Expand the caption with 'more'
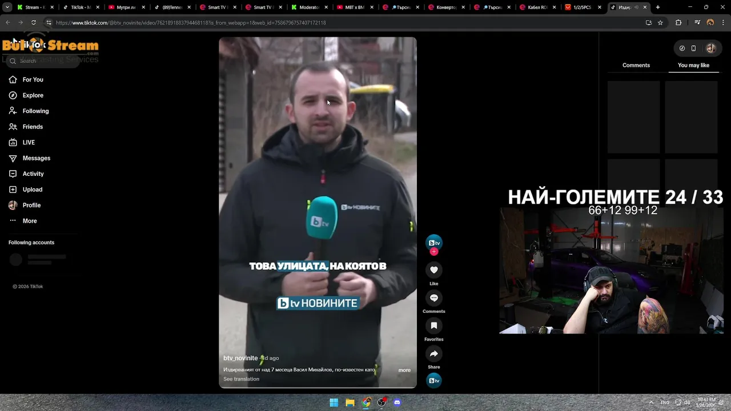Screen dimensions: 731x411 pyautogui.click(x=404, y=370)
